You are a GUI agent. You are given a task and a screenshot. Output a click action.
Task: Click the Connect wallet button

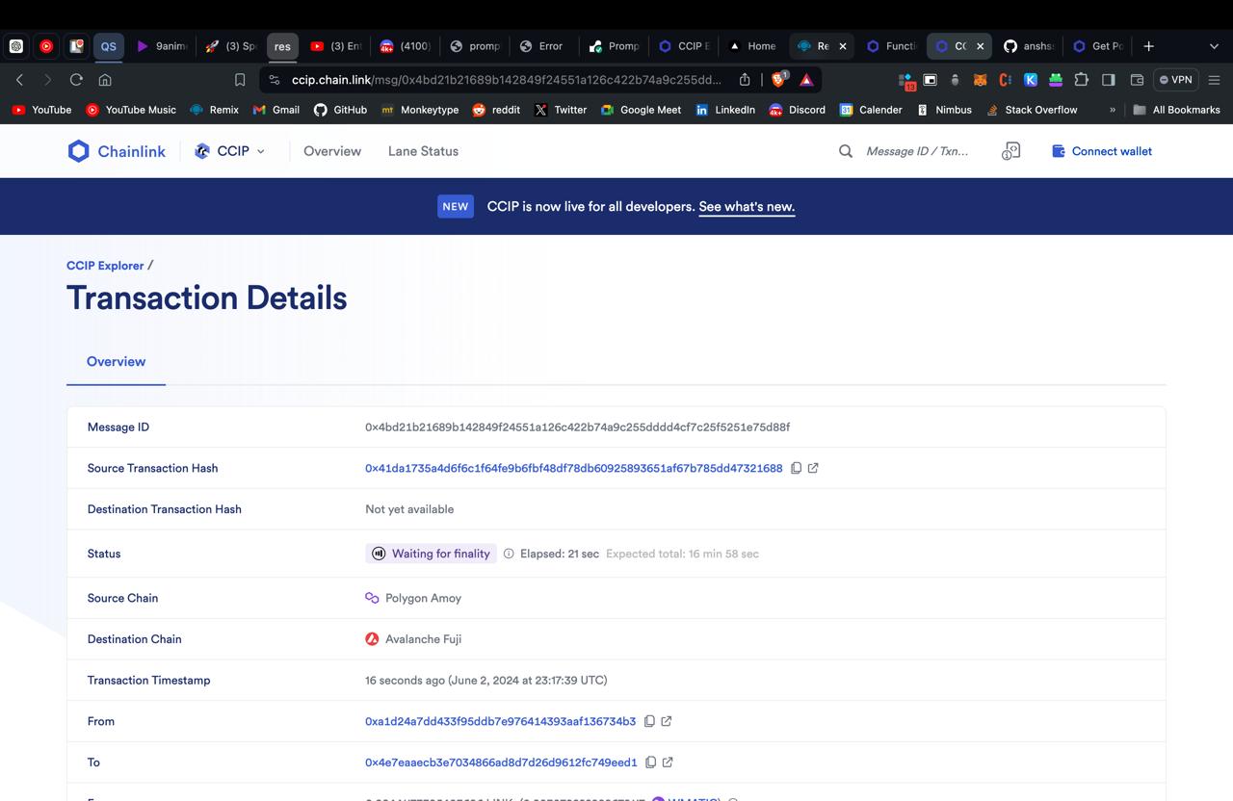coord(1101,151)
